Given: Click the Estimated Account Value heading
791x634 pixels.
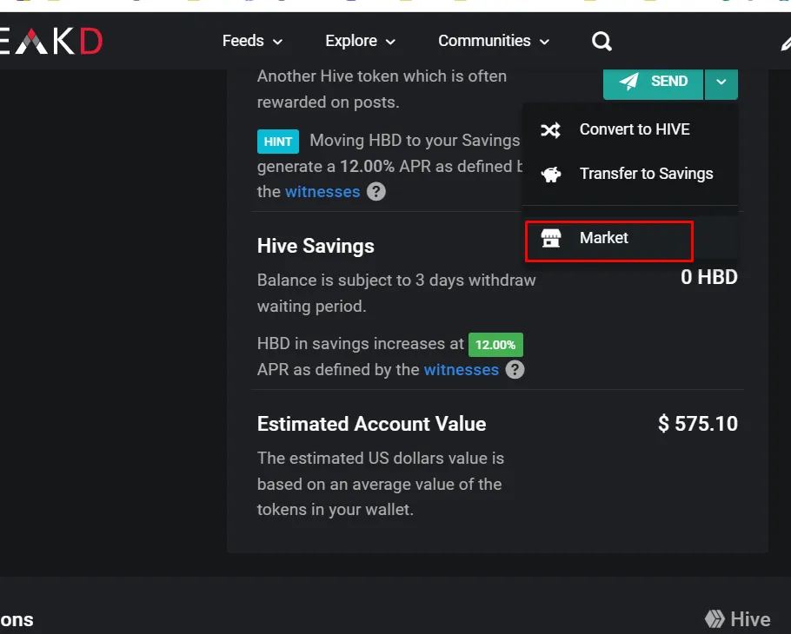Looking at the screenshot, I should click(372, 424).
